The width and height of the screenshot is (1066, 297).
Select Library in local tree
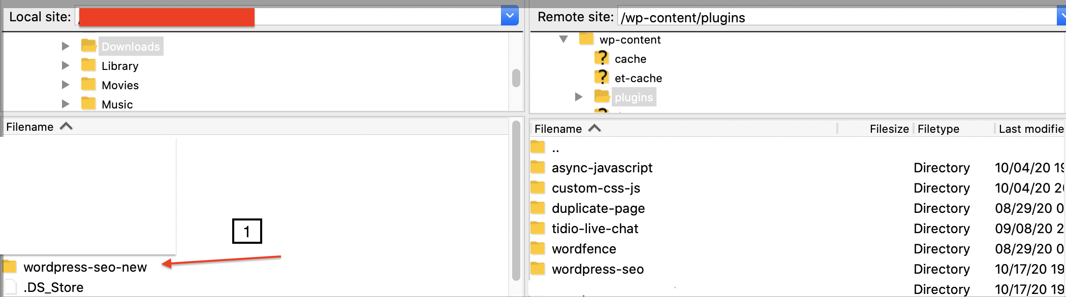click(120, 66)
